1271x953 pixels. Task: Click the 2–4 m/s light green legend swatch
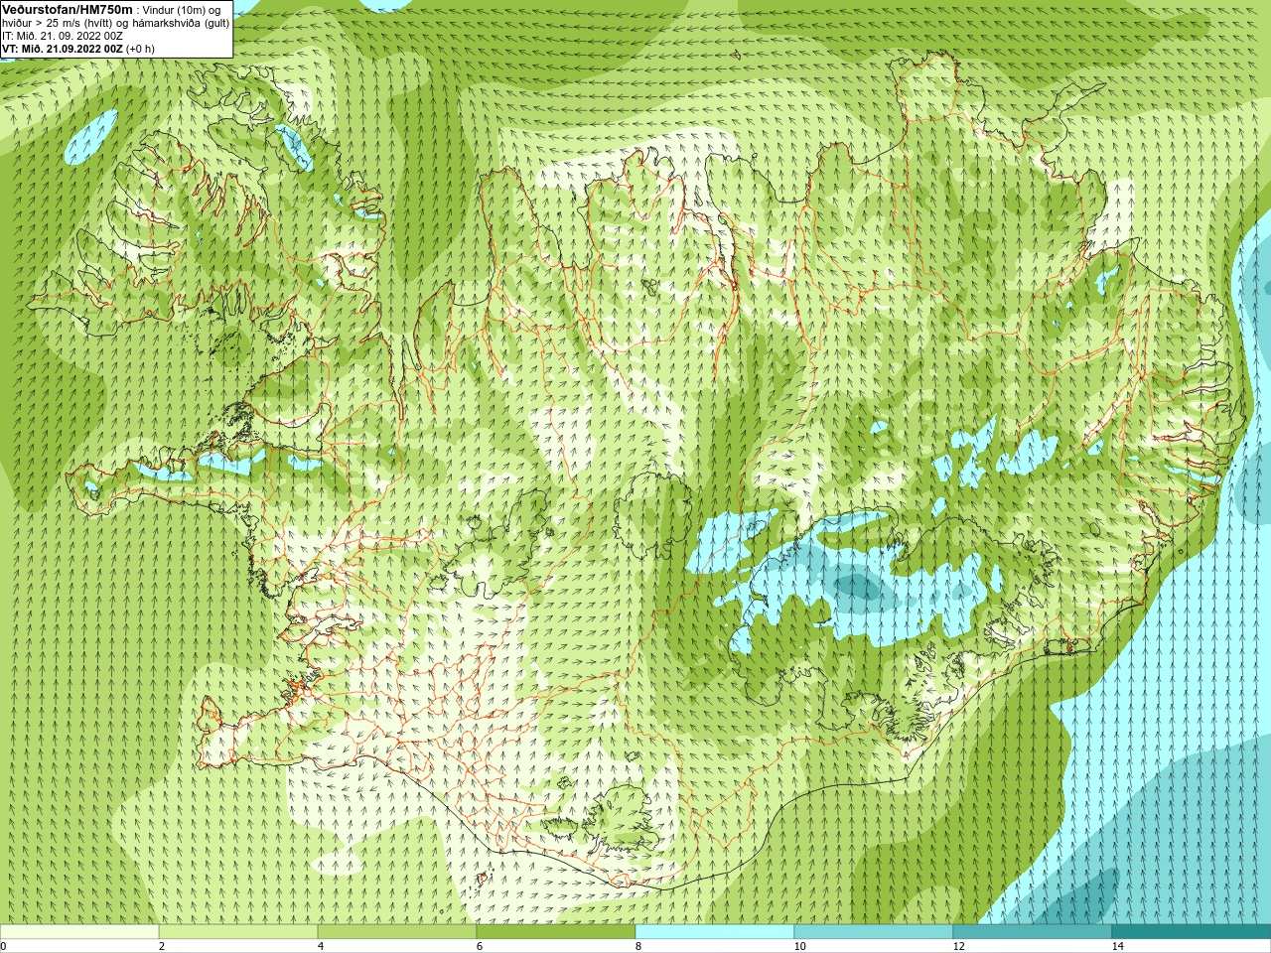click(x=238, y=932)
